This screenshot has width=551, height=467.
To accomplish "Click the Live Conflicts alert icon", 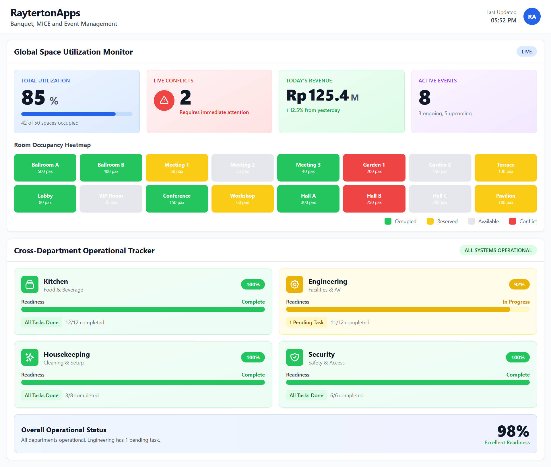I will point(164,101).
